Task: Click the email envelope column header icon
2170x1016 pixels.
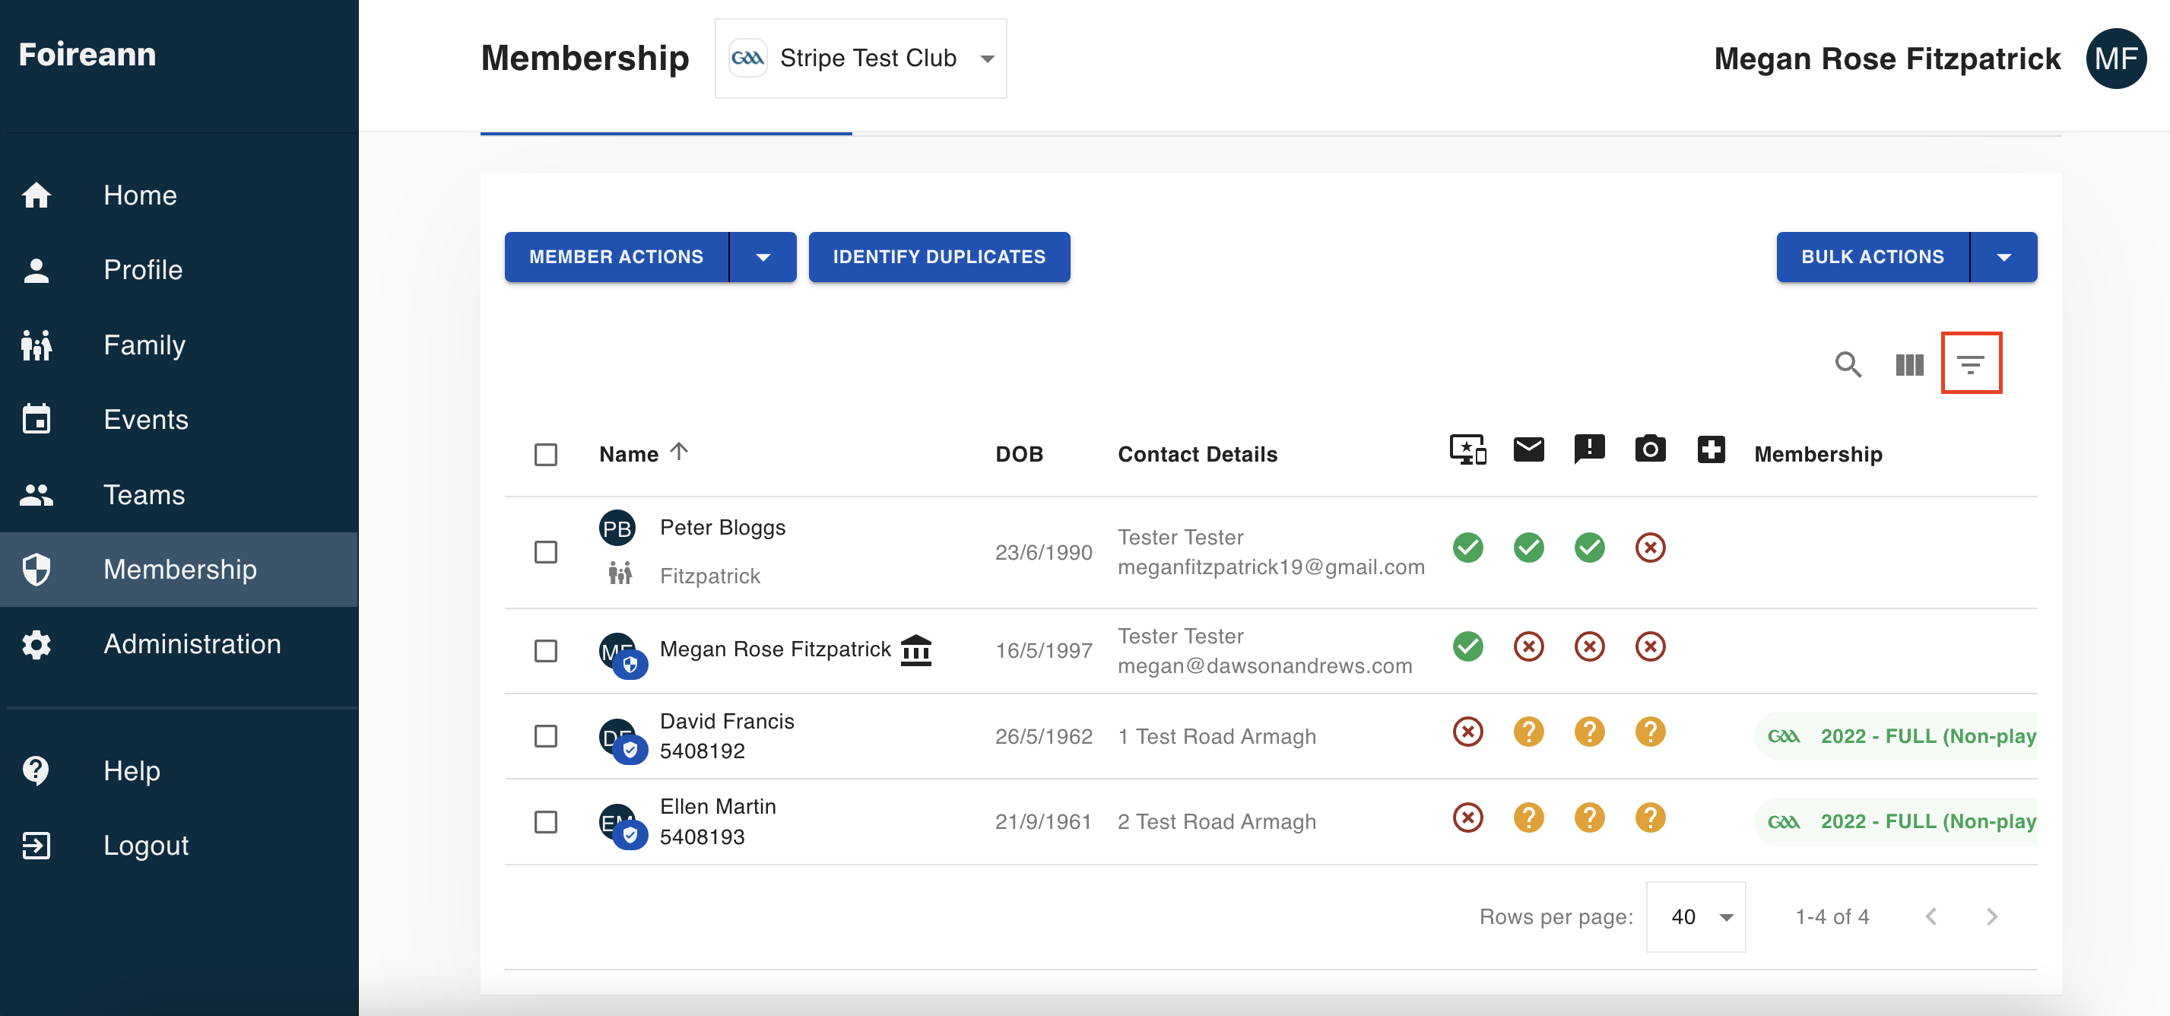Action: pyautogui.click(x=1528, y=450)
